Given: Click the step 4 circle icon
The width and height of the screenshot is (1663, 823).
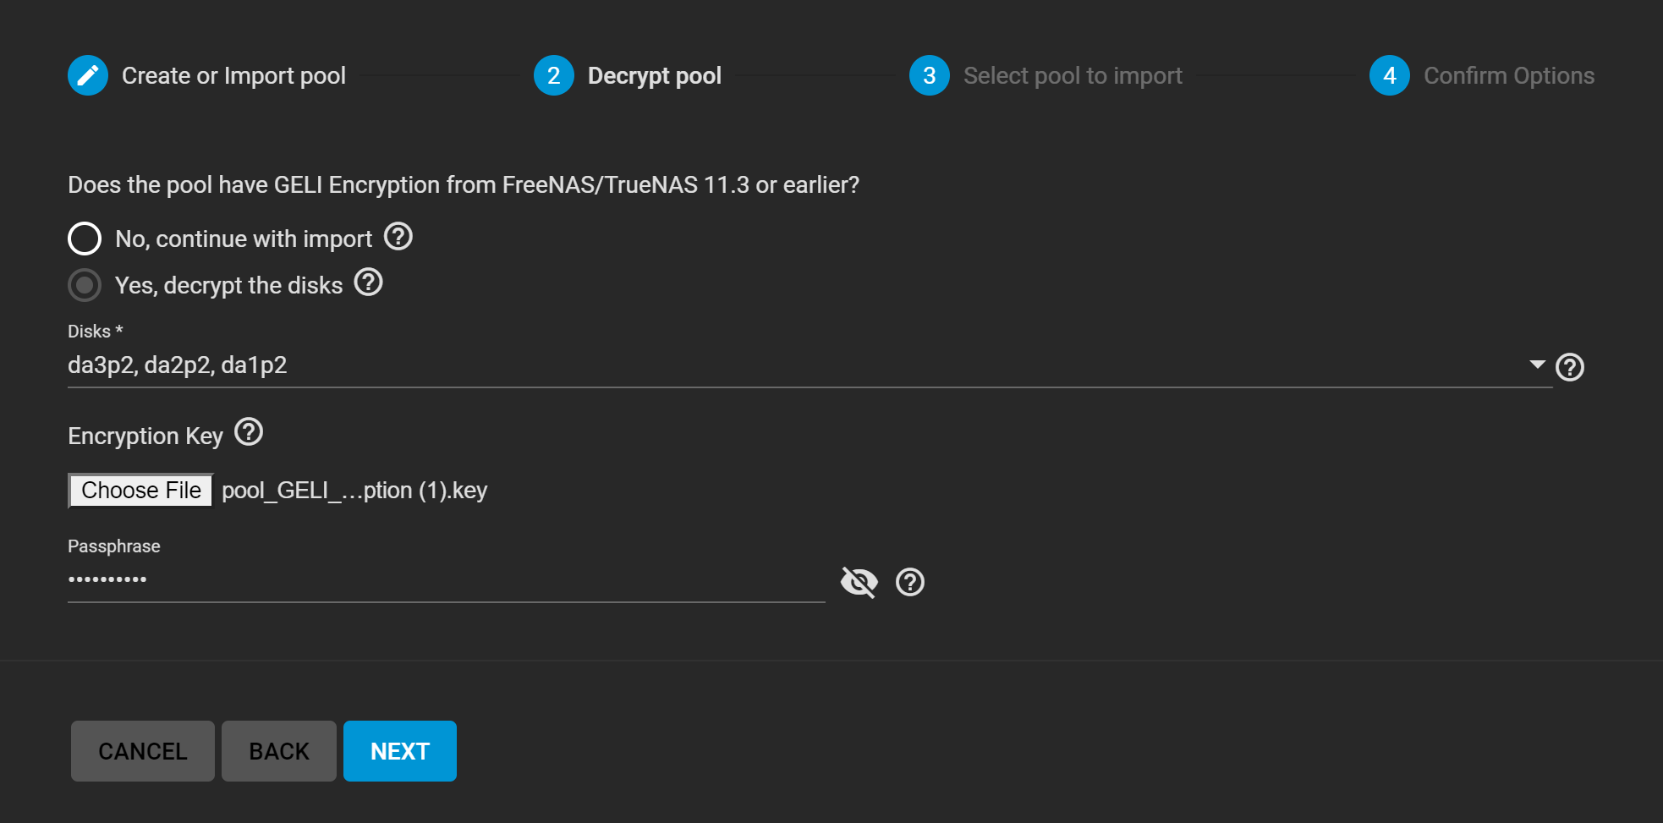Looking at the screenshot, I should 1390,75.
